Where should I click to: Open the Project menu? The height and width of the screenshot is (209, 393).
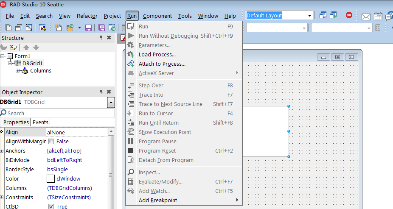click(112, 16)
